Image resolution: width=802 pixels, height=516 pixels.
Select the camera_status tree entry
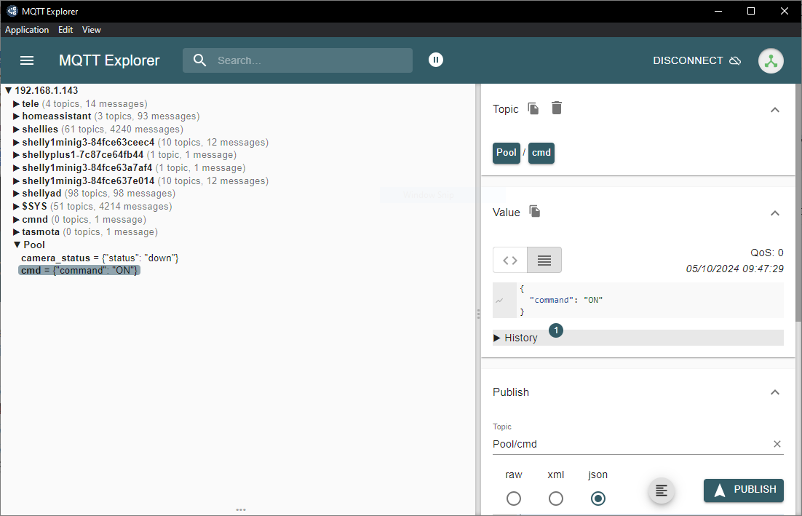tap(100, 258)
